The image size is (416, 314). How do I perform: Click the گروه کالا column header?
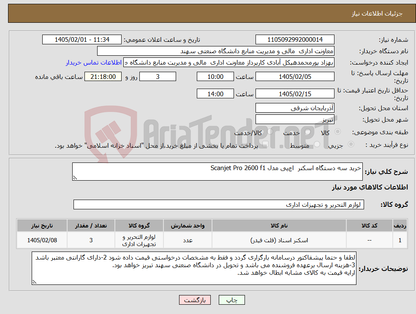point(139,226)
